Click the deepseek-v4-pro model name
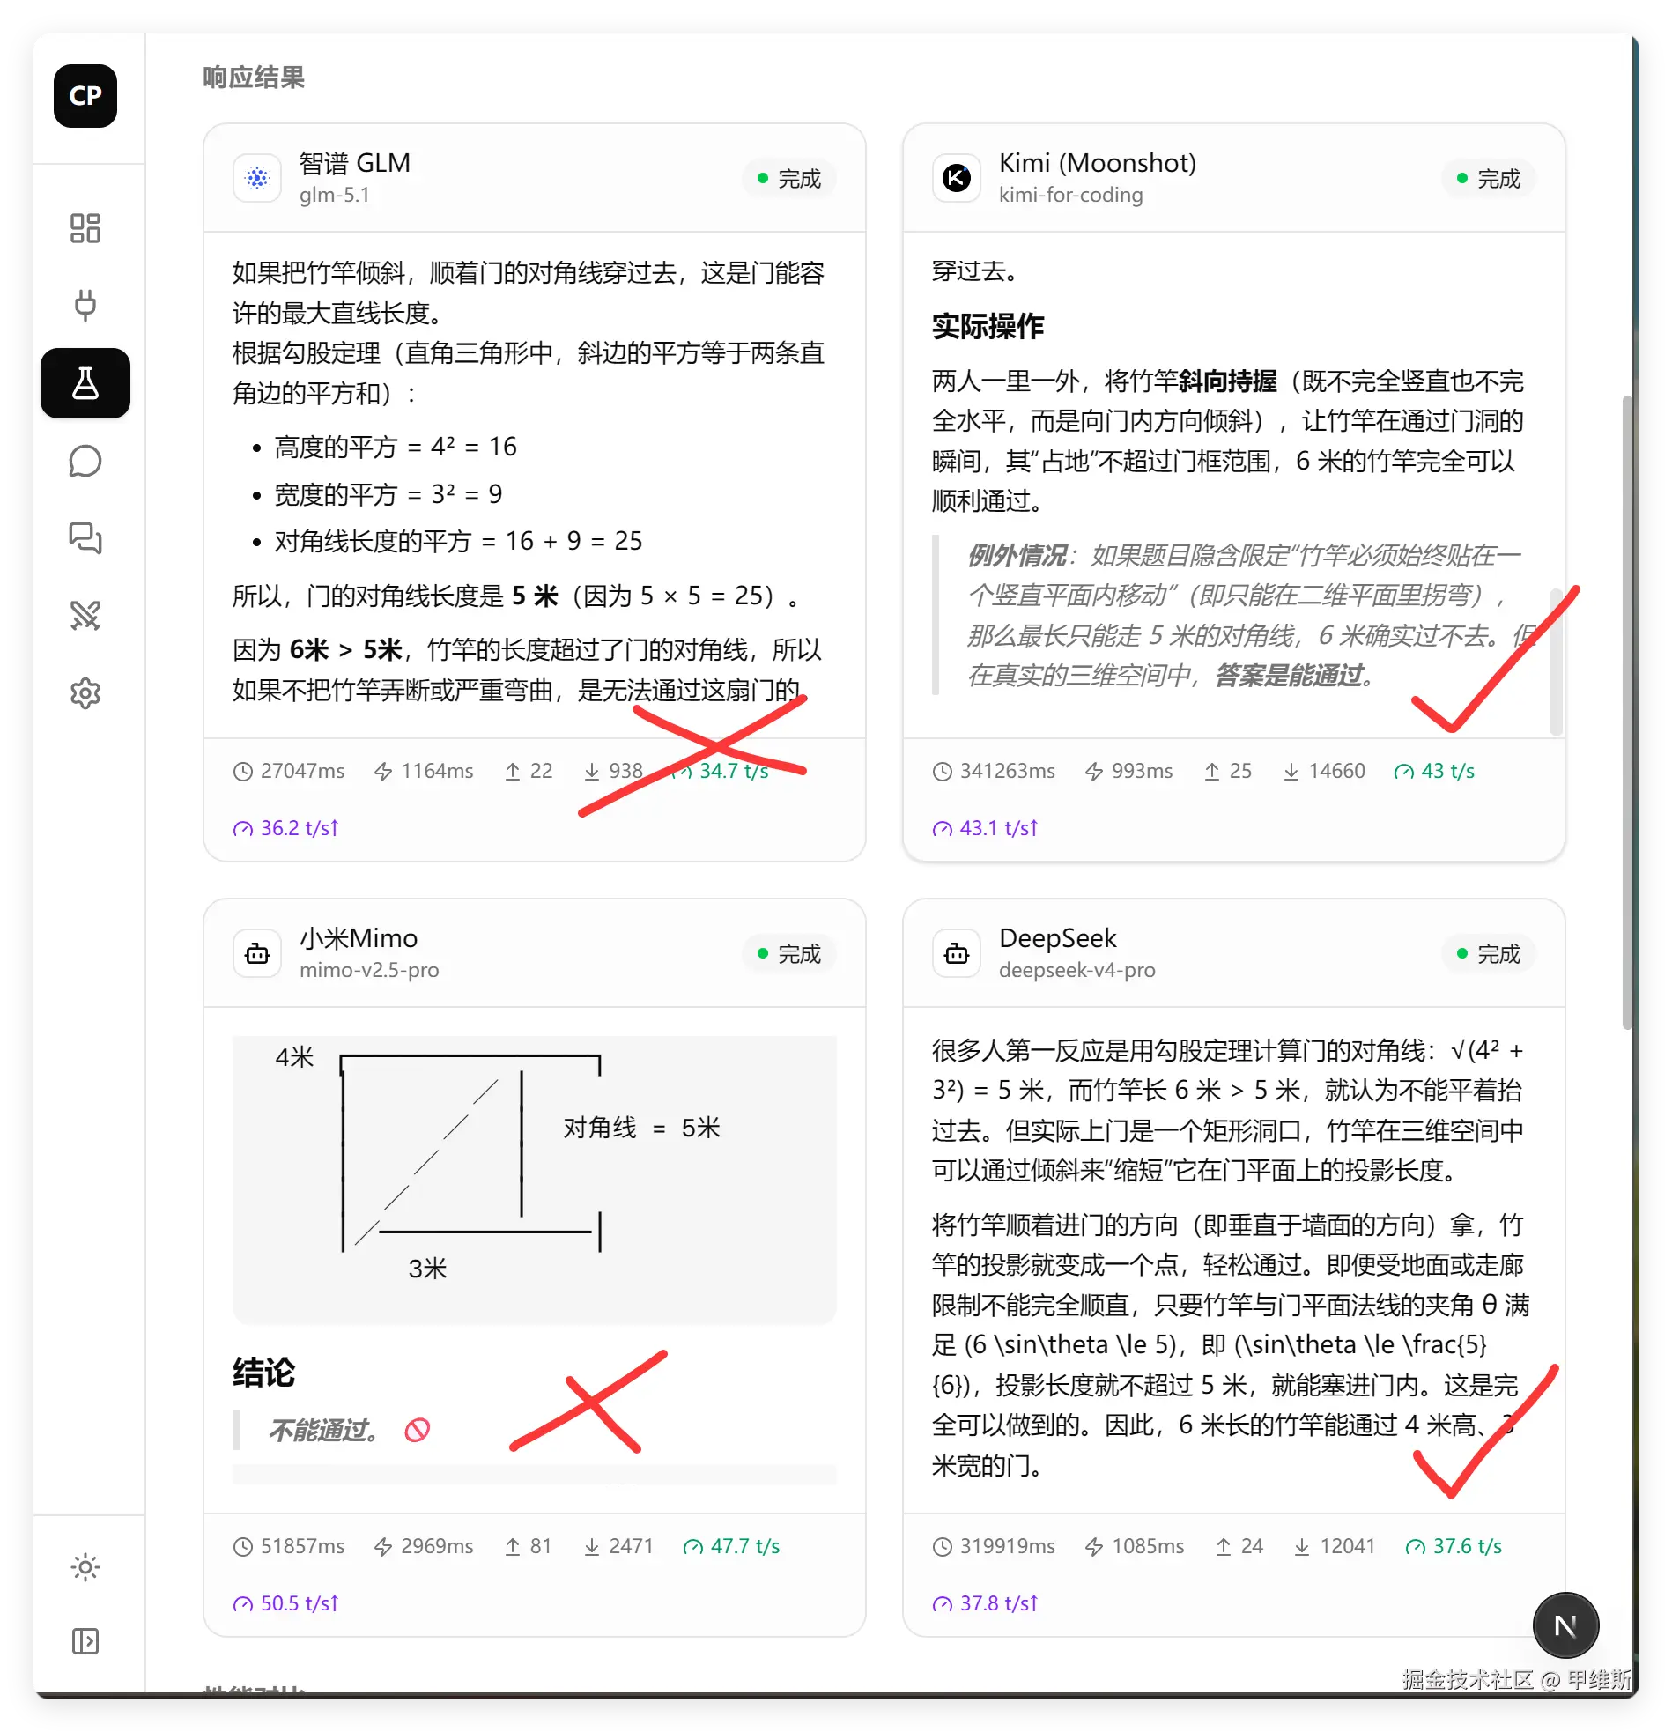Screen dimensions: 1672x1732 [1076, 970]
